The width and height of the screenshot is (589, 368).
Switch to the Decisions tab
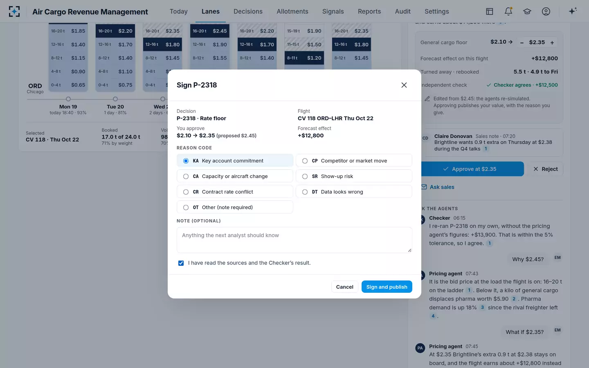[248, 11]
